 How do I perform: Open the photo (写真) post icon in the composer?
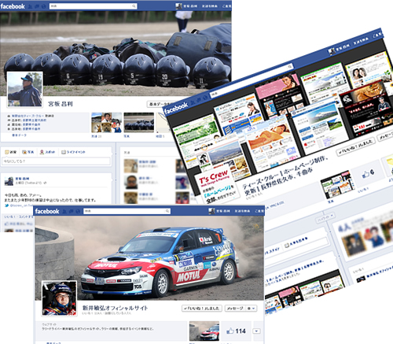pyautogui.click(x=24, y=152)
